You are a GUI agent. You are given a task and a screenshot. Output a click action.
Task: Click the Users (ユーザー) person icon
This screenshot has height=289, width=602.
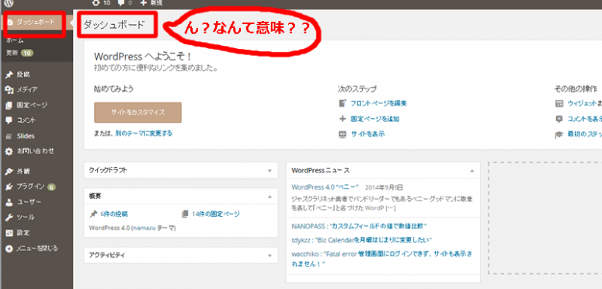9,202
